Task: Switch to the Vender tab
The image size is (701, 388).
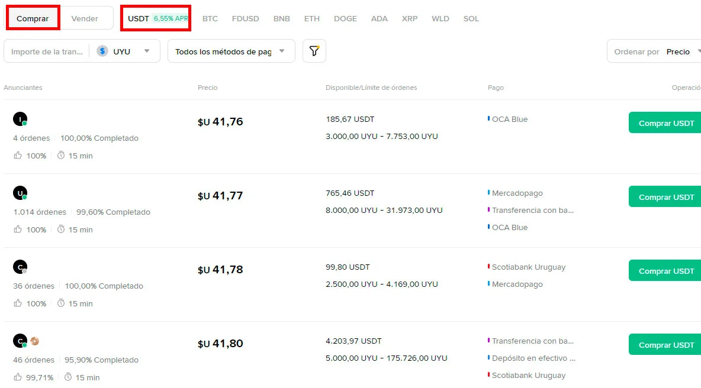Action: tap(85, 18)
